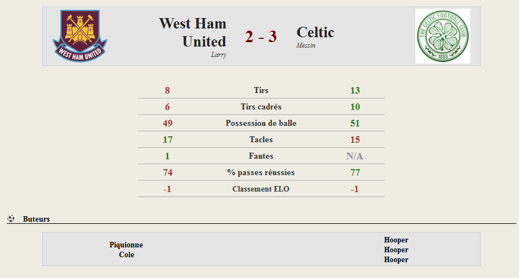This screenshot has width=519, height=278.
Task: Click the 2 - 3 match score
Action: click(x=261, y=36)
